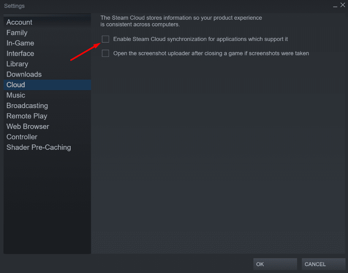Open the Interface settings page

(x=20, y=53)
